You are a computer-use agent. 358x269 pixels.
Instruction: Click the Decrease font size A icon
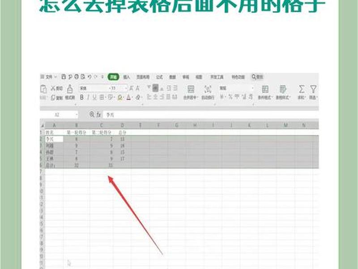tap(138, 88)
